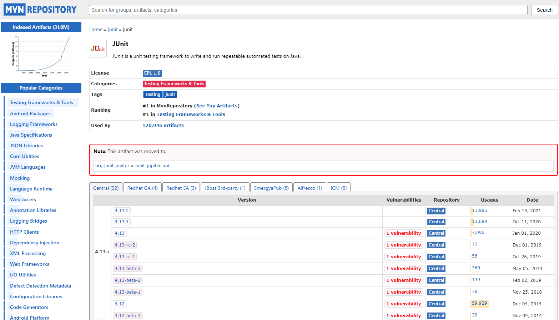View vulnerability for version 4.13-rc-2
Image resolution: width=559 pixels, height=320 pixels.
pos(404,245)
